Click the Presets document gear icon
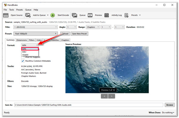The width and height of the screenshot is (179, 118). coord(126,15)
